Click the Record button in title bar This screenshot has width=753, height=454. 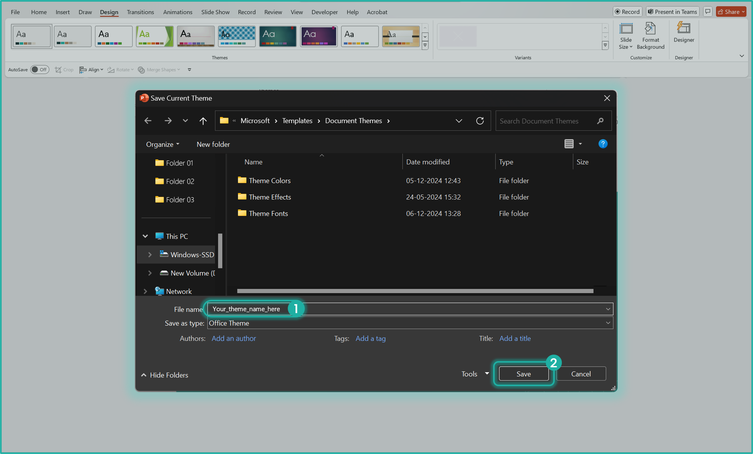click(627, 12)
